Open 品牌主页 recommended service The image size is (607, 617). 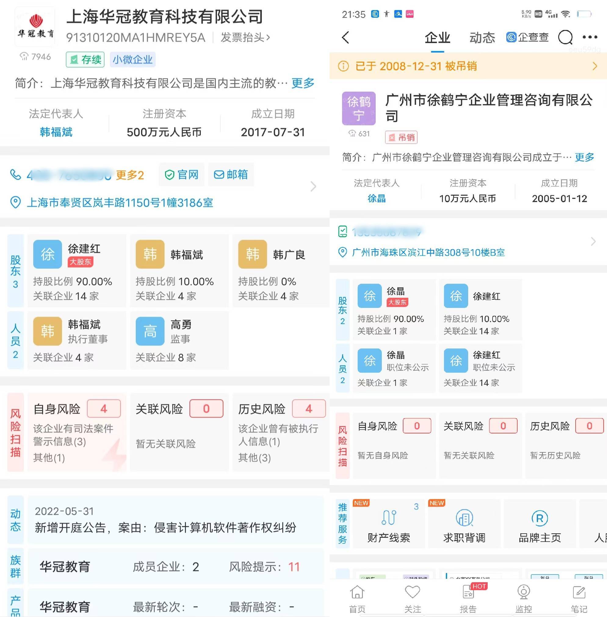point(540,524)
